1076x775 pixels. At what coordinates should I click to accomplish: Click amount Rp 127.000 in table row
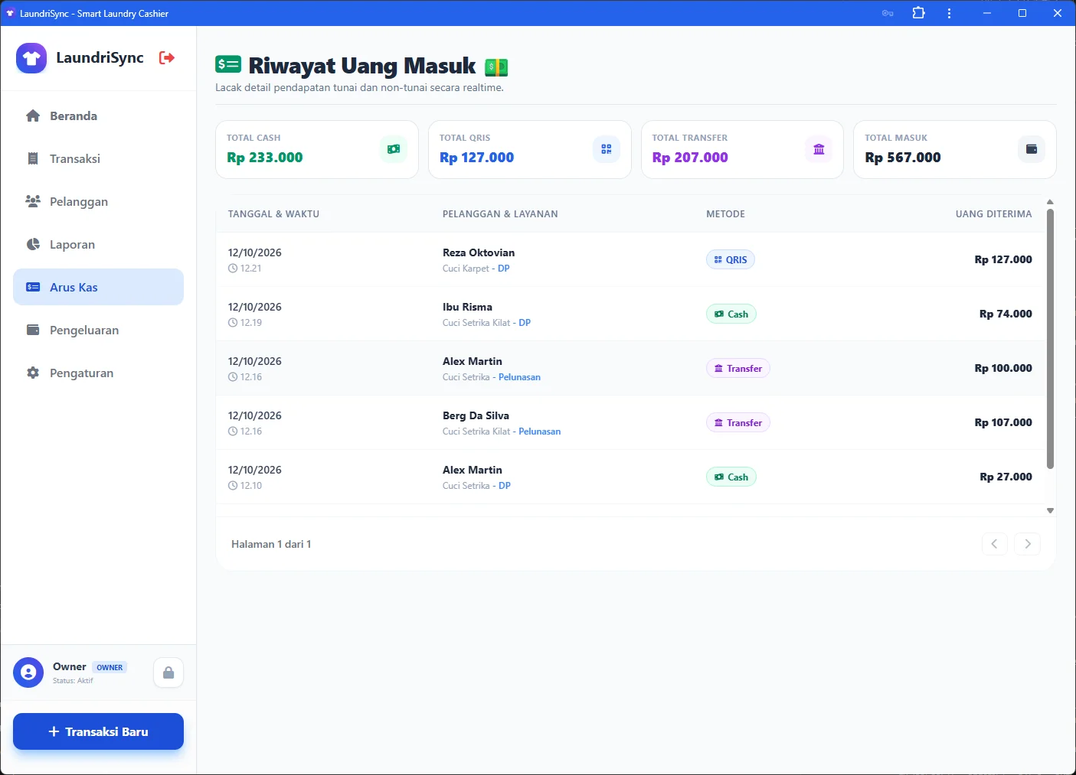coord(1003,259)
